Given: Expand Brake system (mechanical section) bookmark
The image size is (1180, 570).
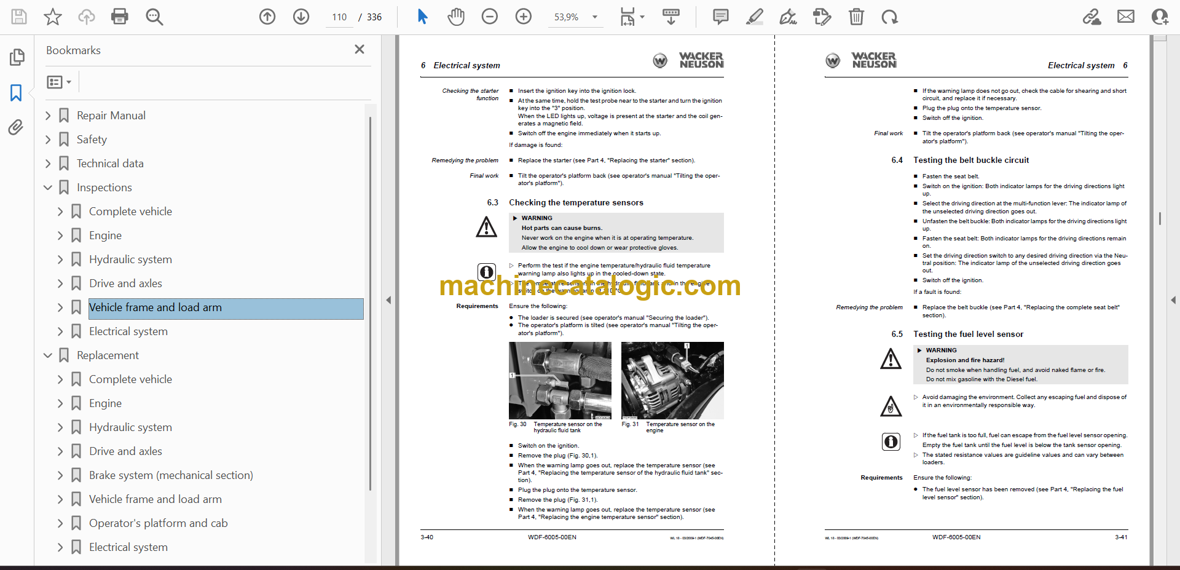Looking at the screenshot, I should coord(60,475).
